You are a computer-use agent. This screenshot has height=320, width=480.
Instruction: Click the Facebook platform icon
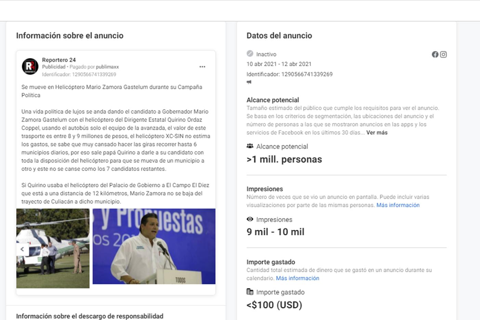pyautogui.click(x=435, y=54)
